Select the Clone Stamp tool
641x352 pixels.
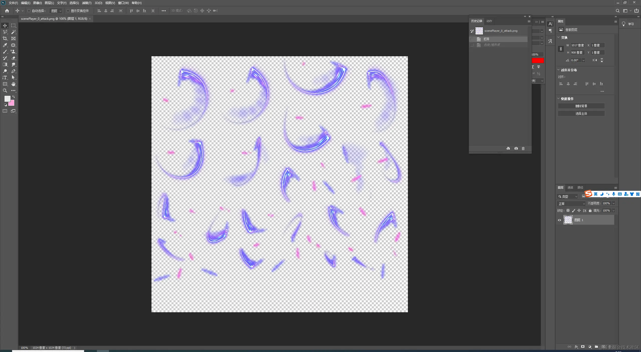click(x=13, y=51)
